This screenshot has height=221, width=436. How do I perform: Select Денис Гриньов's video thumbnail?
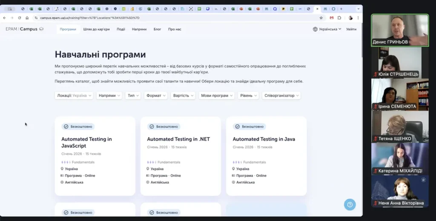tap(400, 30)
